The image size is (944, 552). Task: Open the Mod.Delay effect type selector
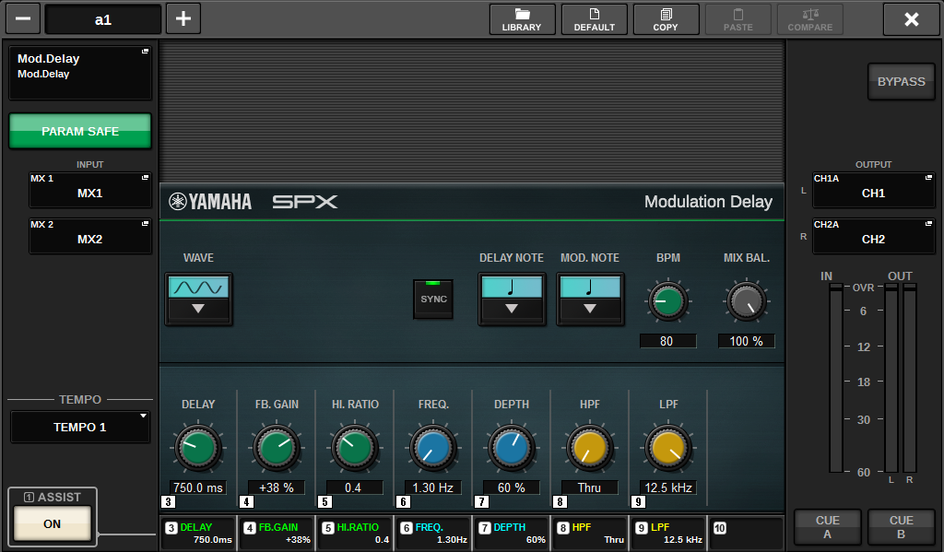tap(80, 74)
